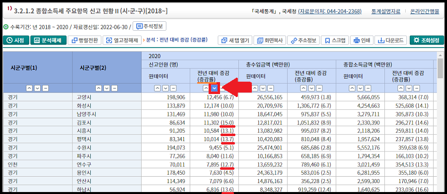Open the 주석정보 annotation info
Viewport: 447px width, 194px height.
point(149,26)
